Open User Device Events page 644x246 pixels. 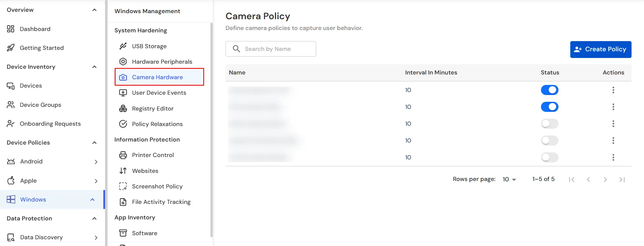click(x=159, y=93)
